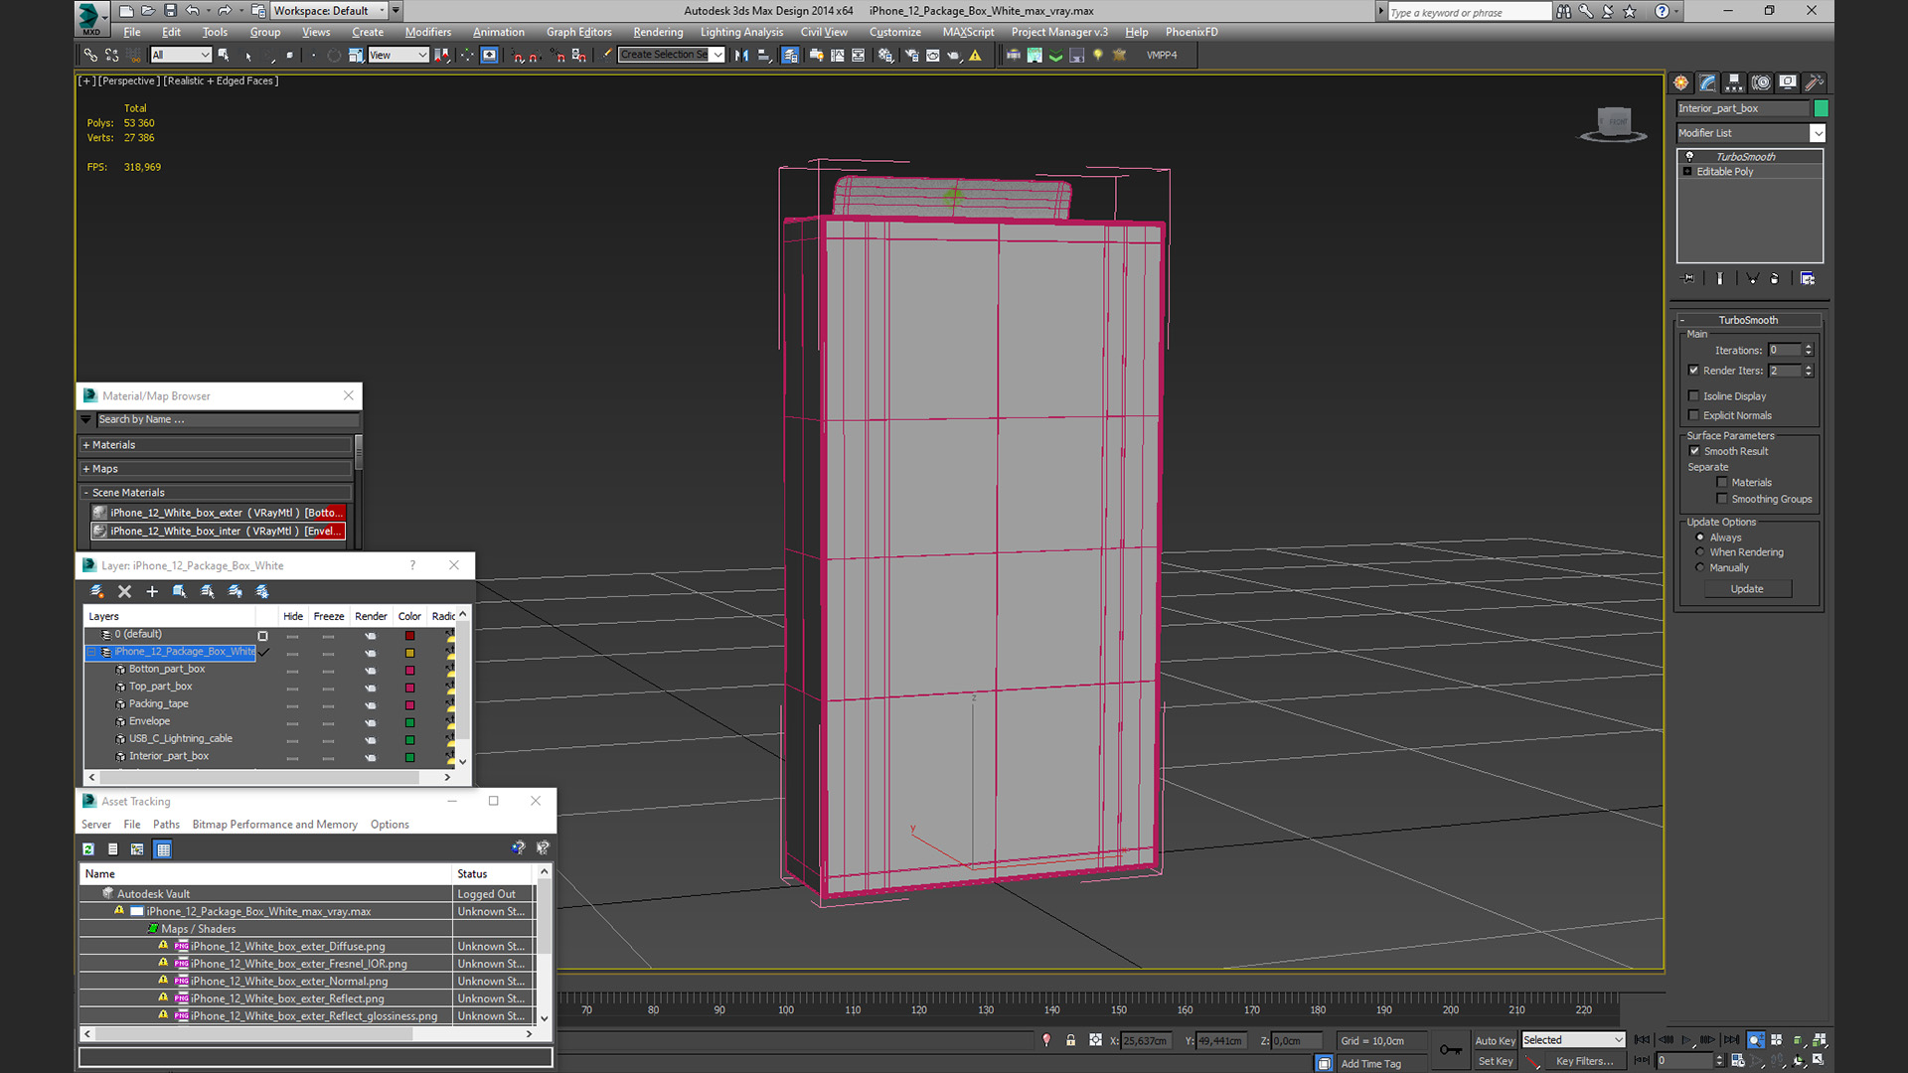
Task: Open the Create command panel tab
Action: click(1680, 82)
